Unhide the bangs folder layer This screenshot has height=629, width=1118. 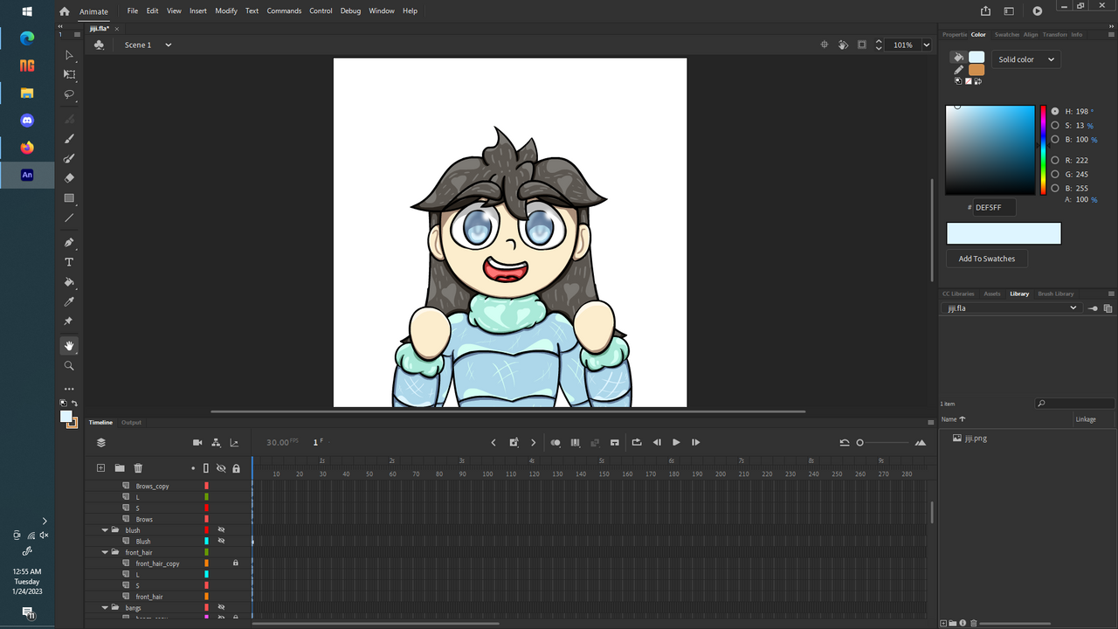point(221,607)
